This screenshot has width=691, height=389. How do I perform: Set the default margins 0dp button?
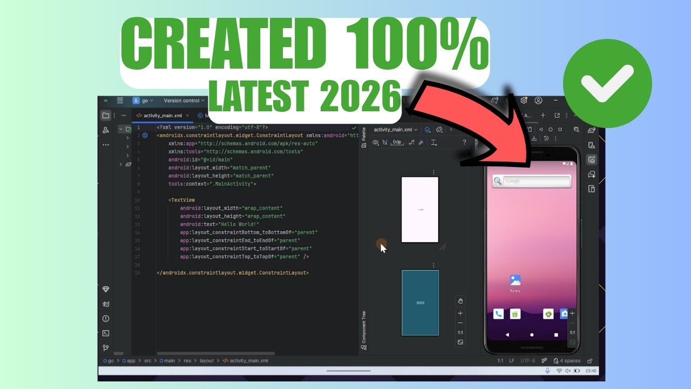pos(397,143)
